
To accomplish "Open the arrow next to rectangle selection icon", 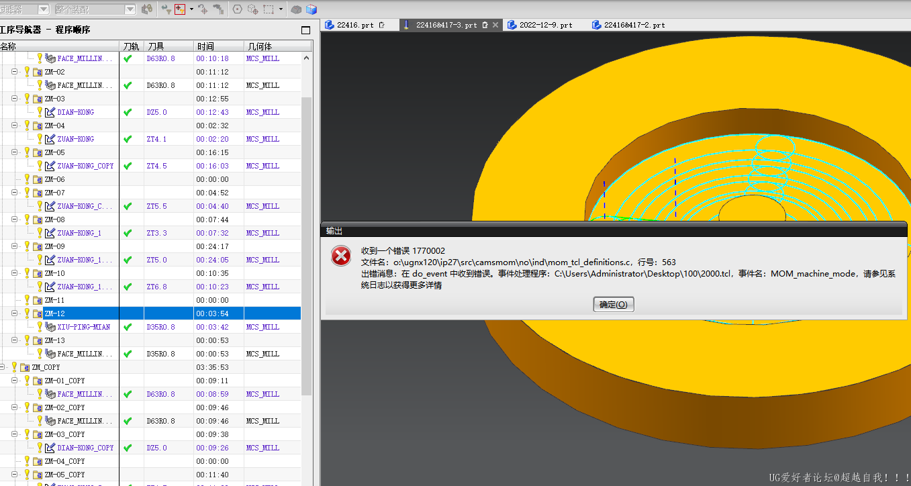I will [x=281, y=9].
